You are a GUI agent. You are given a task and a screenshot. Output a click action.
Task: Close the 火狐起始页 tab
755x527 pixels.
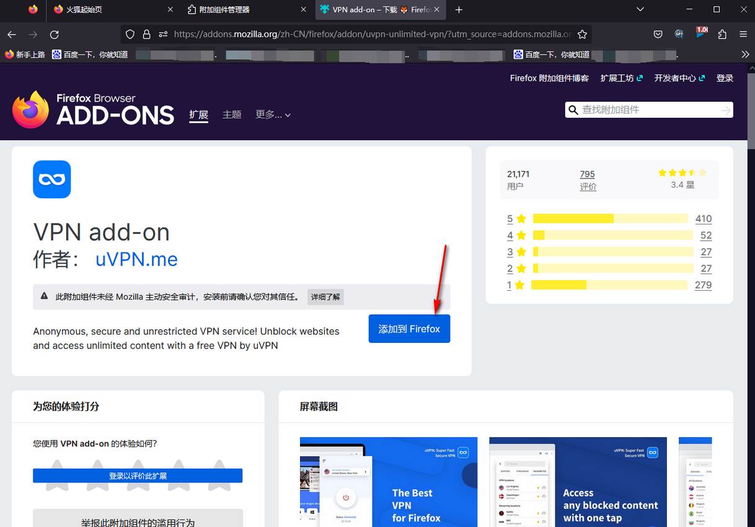[x=170, y=9]
